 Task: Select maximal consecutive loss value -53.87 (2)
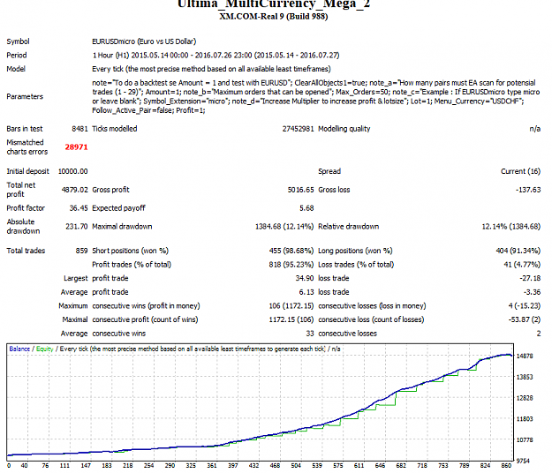point(525,319)
